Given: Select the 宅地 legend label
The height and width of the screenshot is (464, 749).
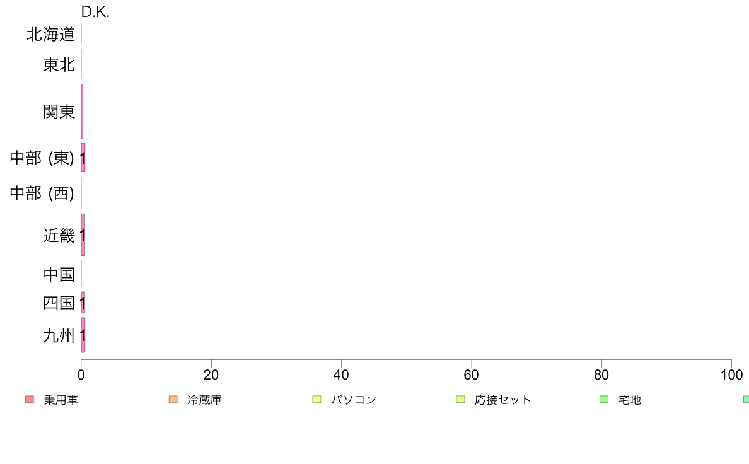Looking at the screenshot, I should [630, 400].
